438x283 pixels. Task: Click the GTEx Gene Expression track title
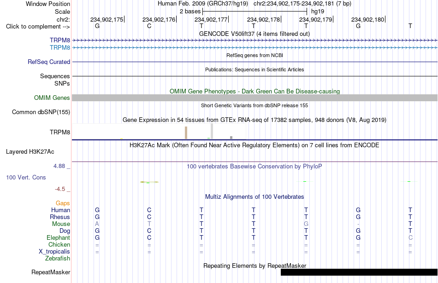255,120
